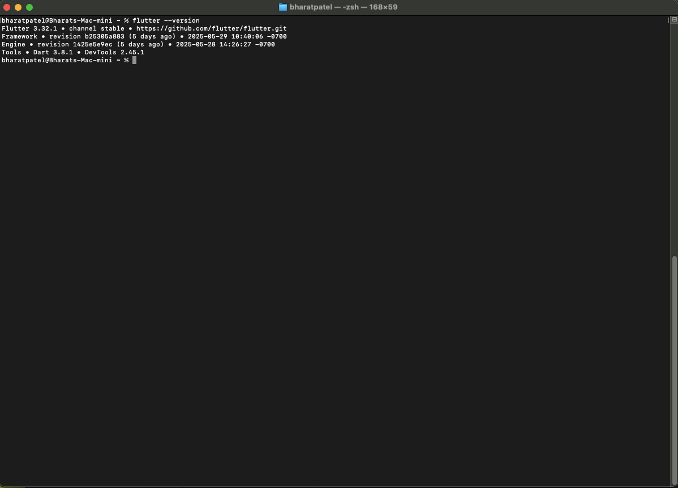Minimize the terminal with the yellow button
The width and height of the screenshot is (678, 488).
click(x=18, y=7)
